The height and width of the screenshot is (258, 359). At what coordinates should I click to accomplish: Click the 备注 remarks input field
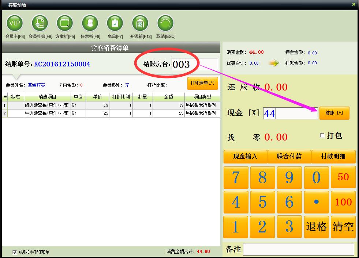pos(298,249)
